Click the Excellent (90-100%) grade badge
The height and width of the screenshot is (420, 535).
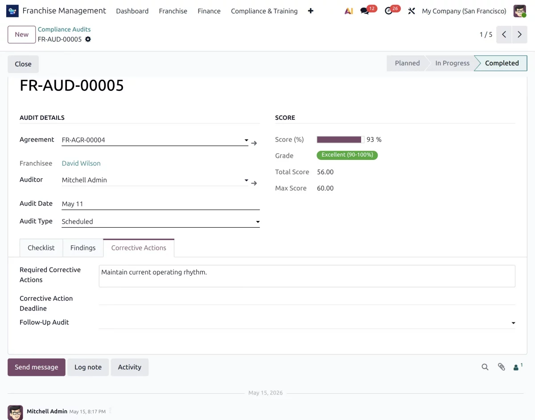(347, 155)
